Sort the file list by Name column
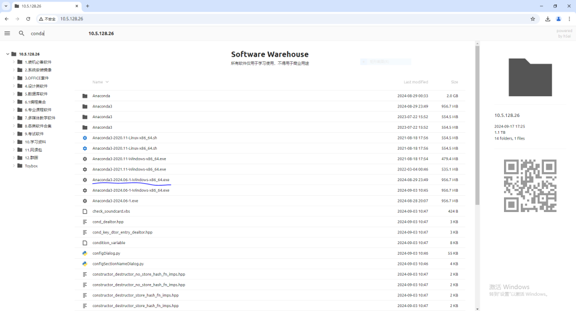Viewport: 576px width, 311px height. point(98,82)
